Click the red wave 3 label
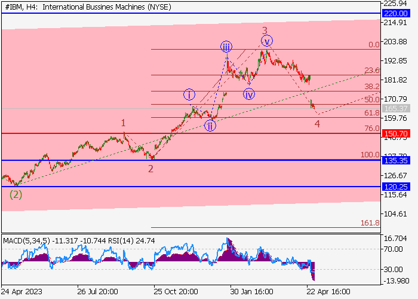 click(265, 30)
